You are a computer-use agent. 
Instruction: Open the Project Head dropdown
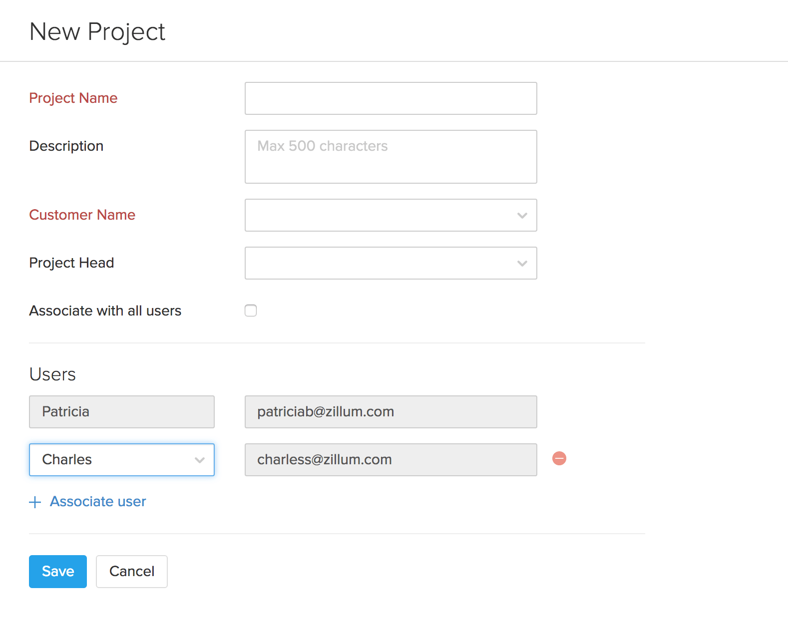[x=391, y=263]
